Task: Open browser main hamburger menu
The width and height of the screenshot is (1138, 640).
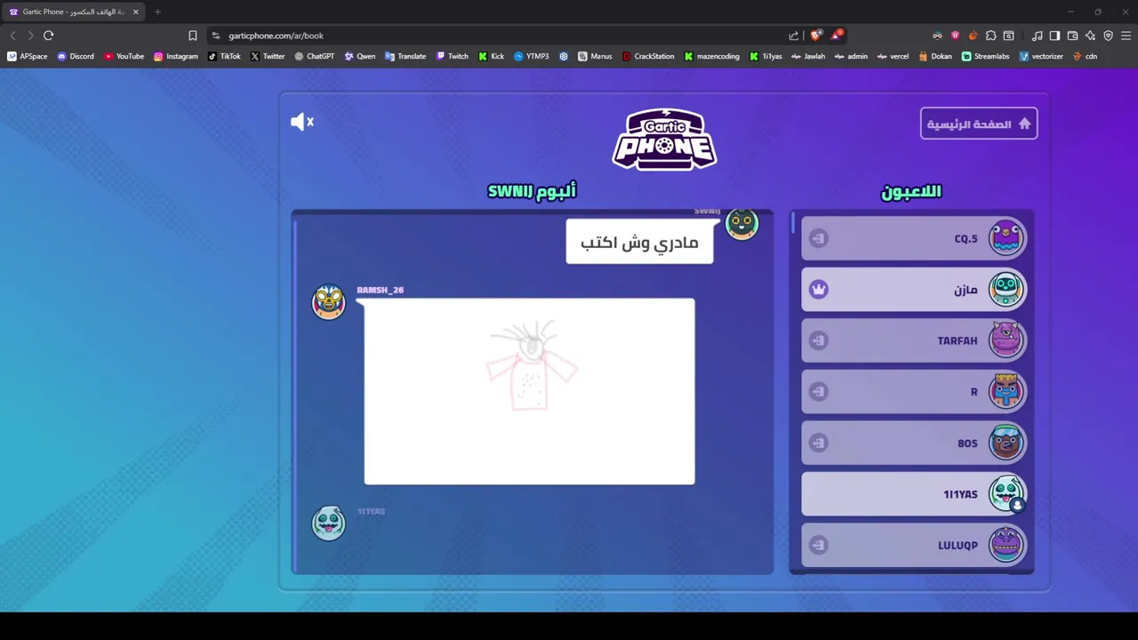Action: tap(1126, 36)
